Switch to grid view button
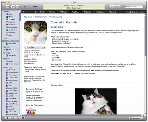The width and height of the screenshot is (148, 122). (115, 7)
